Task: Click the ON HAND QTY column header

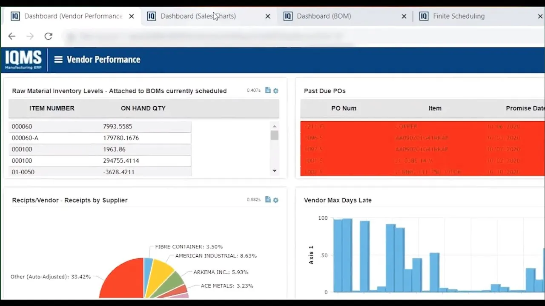Action: [x=143, y=108]
